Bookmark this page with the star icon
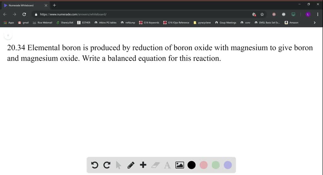Image resolution: width=323 pixels, height=175 pixels. coord(262,14)
